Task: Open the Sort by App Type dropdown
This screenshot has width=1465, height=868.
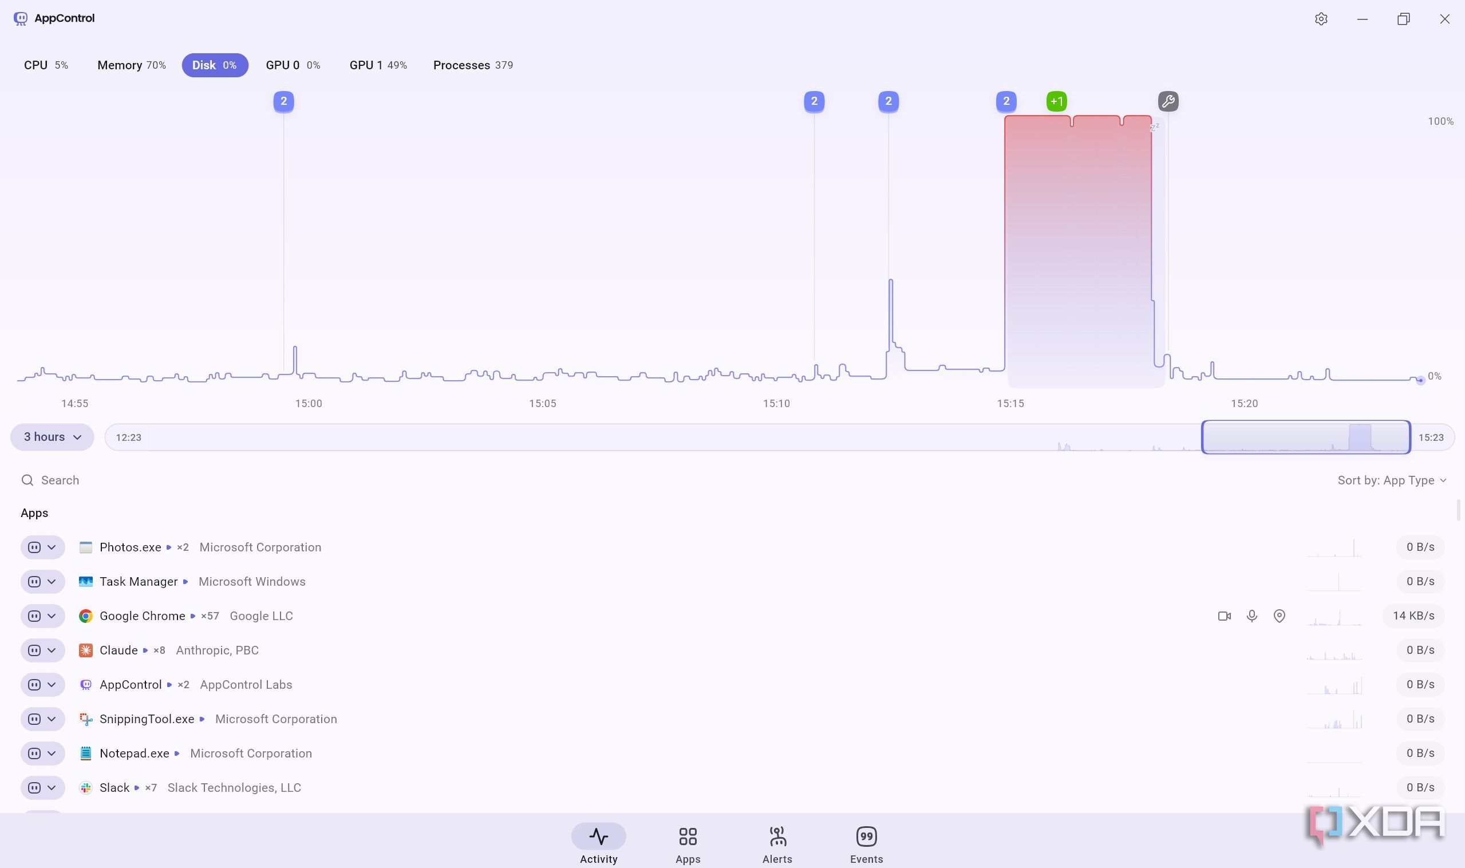Action: coord(1392,480)
